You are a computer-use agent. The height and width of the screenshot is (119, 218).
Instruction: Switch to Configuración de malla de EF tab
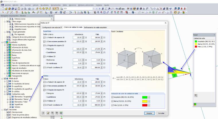click(52, 27)
